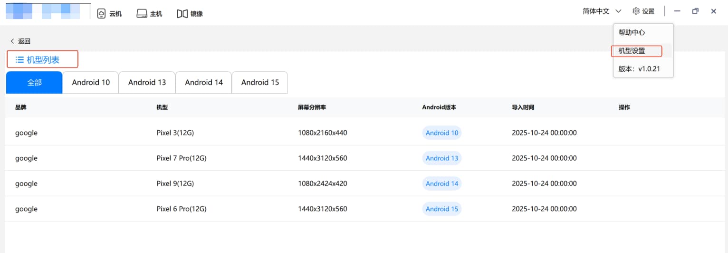Viewport: 728px width, 253px height.
Task: Expand the 简体中文 language dropdown
Action: pyautogui.click(x=596, y=11)
